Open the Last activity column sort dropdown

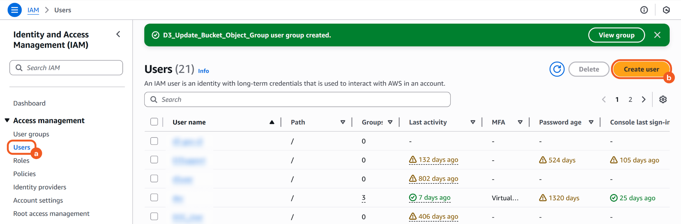[x=473, y=122]
